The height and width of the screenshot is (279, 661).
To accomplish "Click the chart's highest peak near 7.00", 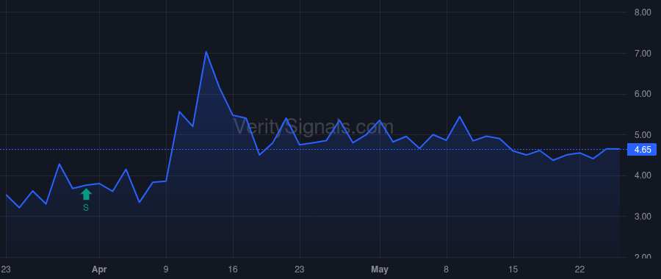I will [206, 52].
